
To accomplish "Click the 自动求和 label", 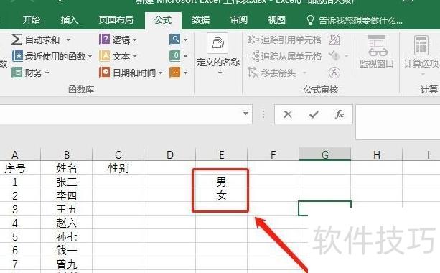I will (x=42, y=40).
